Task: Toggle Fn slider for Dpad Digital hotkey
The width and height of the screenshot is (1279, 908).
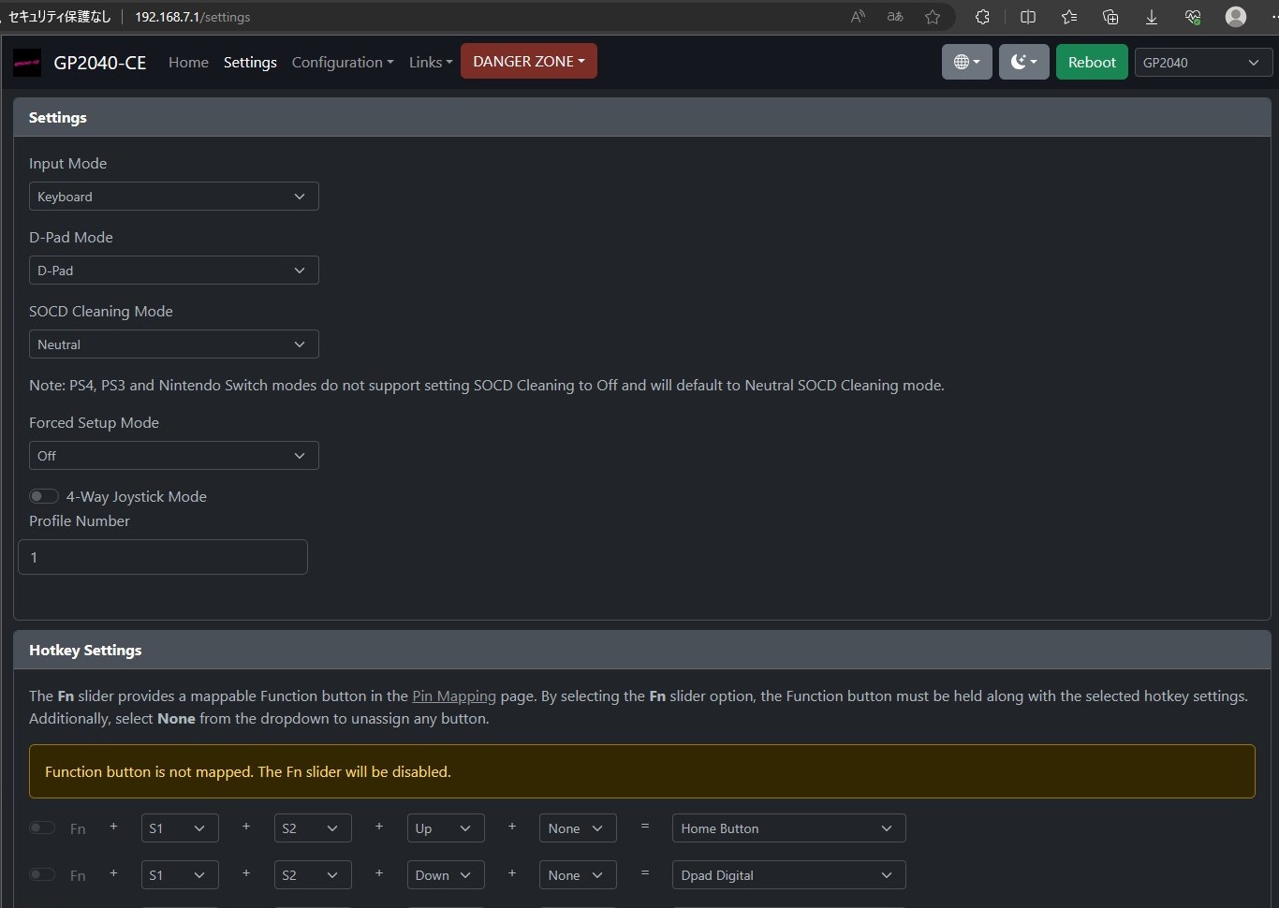Action: point(42,875)
